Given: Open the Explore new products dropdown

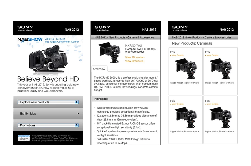Looking at the screenshot, I should [48, 102].
